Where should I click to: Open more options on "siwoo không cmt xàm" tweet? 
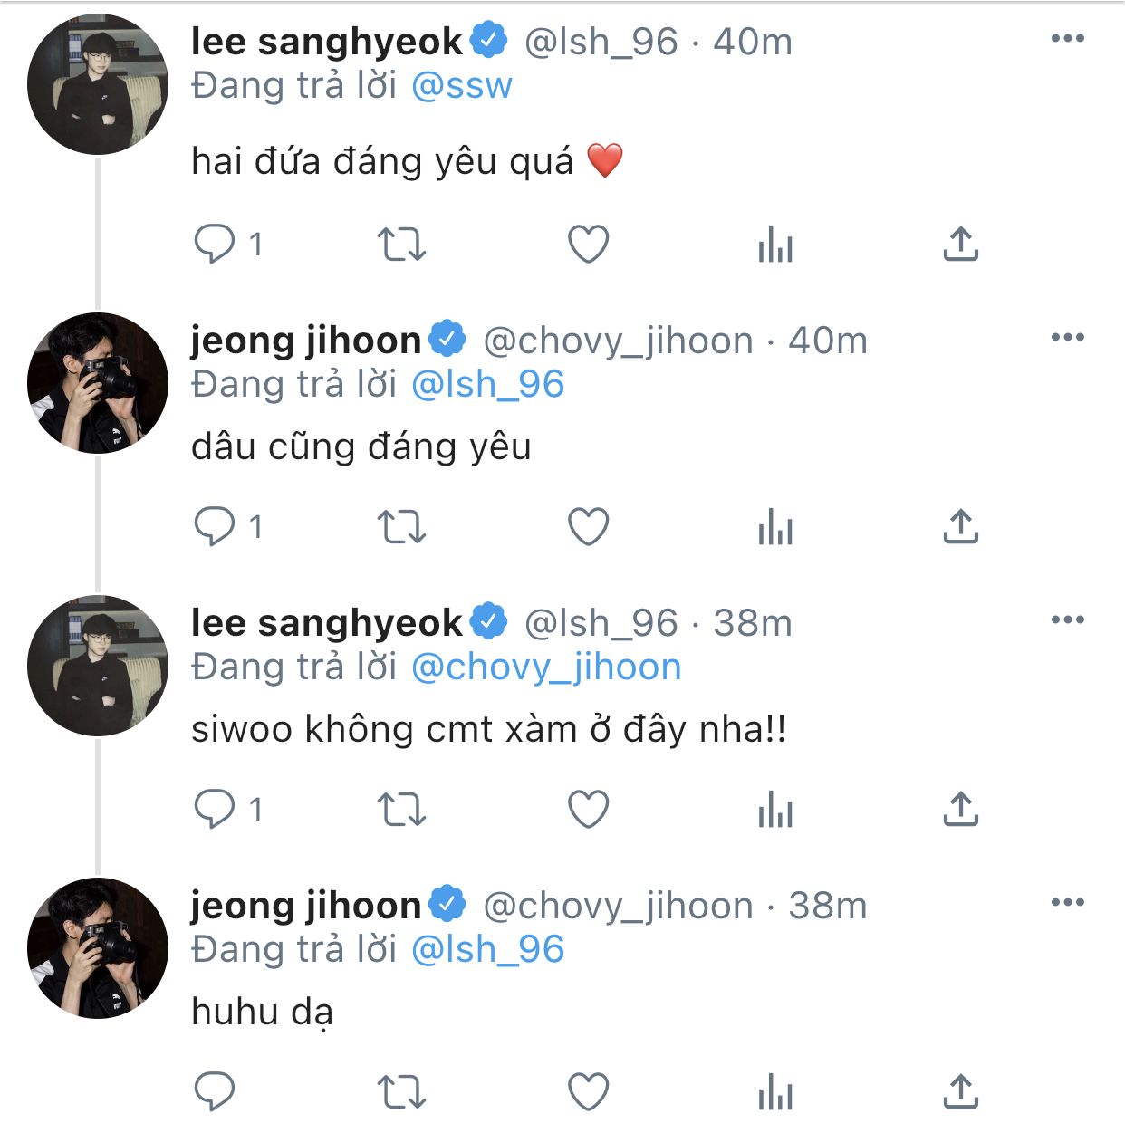pos(1067,619)
